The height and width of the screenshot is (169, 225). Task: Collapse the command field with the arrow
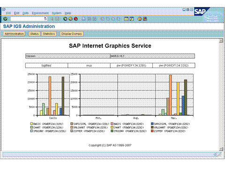pyautogui.click(x=52, y=19)
